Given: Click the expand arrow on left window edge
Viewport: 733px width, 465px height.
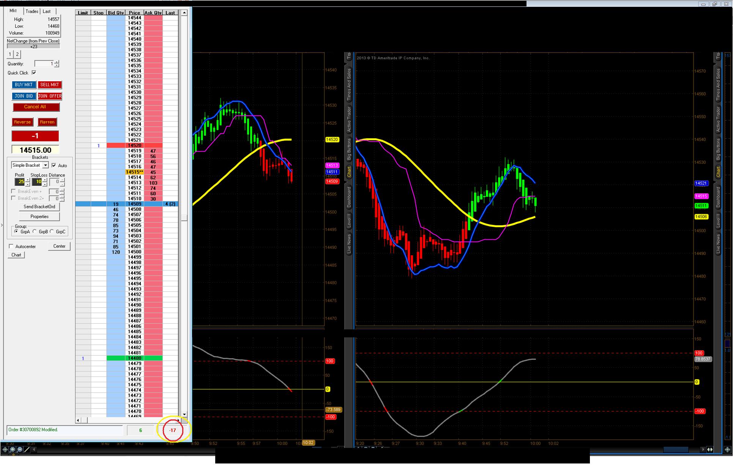Looking at the screenshot, I should [x=2, y=225].
